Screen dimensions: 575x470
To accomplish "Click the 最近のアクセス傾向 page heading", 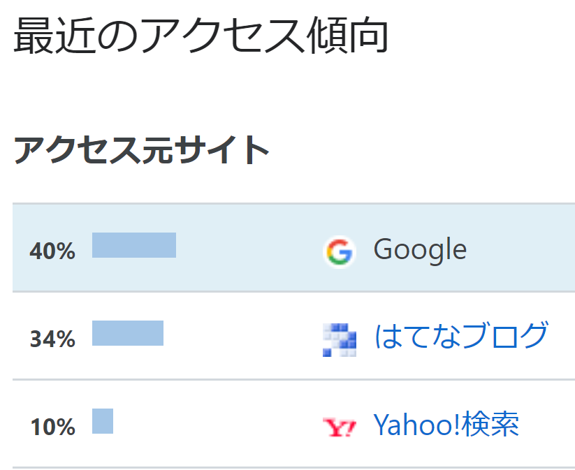I will [201, 36].
